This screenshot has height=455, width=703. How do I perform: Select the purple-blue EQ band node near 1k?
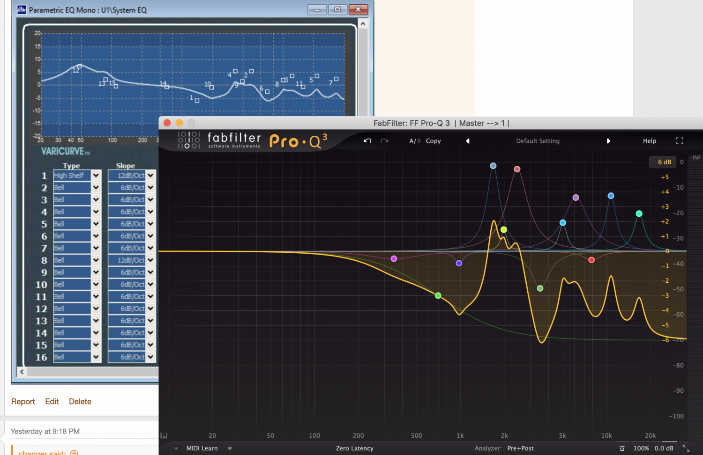pyautogui.click(x=459, y=263)
